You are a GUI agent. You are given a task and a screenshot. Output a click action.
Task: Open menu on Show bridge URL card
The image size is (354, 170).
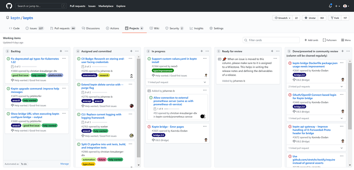pos(64,113)
